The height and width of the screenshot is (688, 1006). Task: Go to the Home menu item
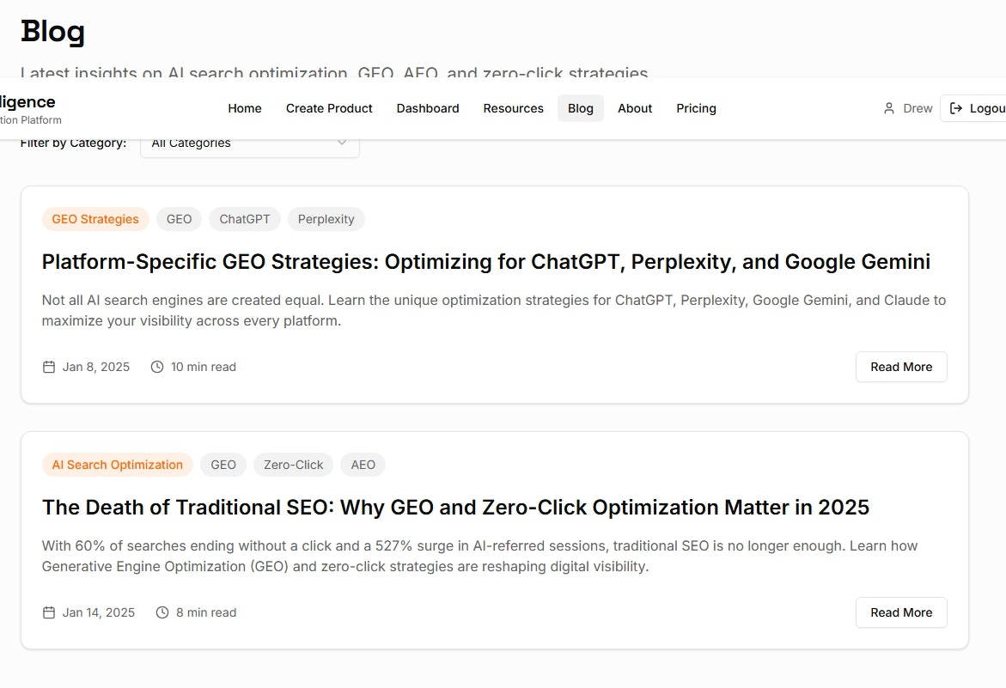pyautogui.click(x=245, y=108)
